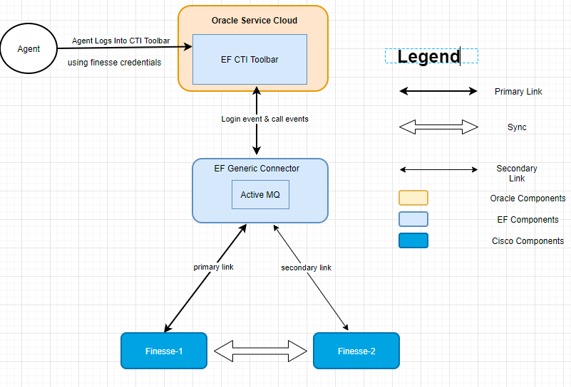Select the Agent ellipse shape
Image resolution: width=571 pixels, height=387 pixels.
point(29,49)
